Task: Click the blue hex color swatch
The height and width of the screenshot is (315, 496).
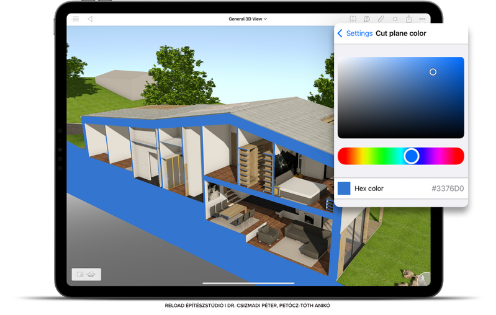Action: pos(344,189)
